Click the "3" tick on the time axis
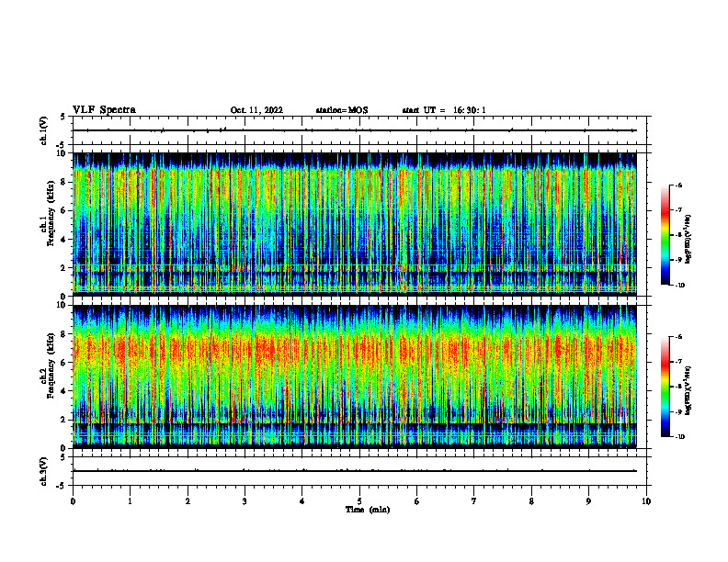The image size is (728, 562). 245,501
